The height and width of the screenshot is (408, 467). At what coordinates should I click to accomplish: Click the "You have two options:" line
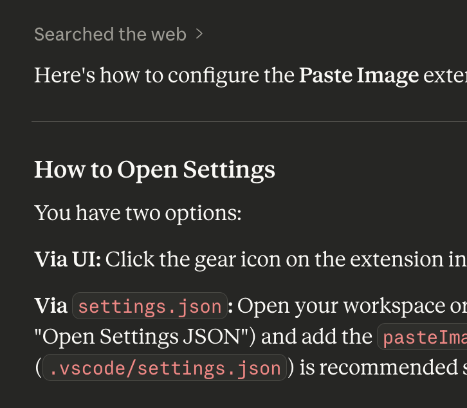click(x=138, y=212)
